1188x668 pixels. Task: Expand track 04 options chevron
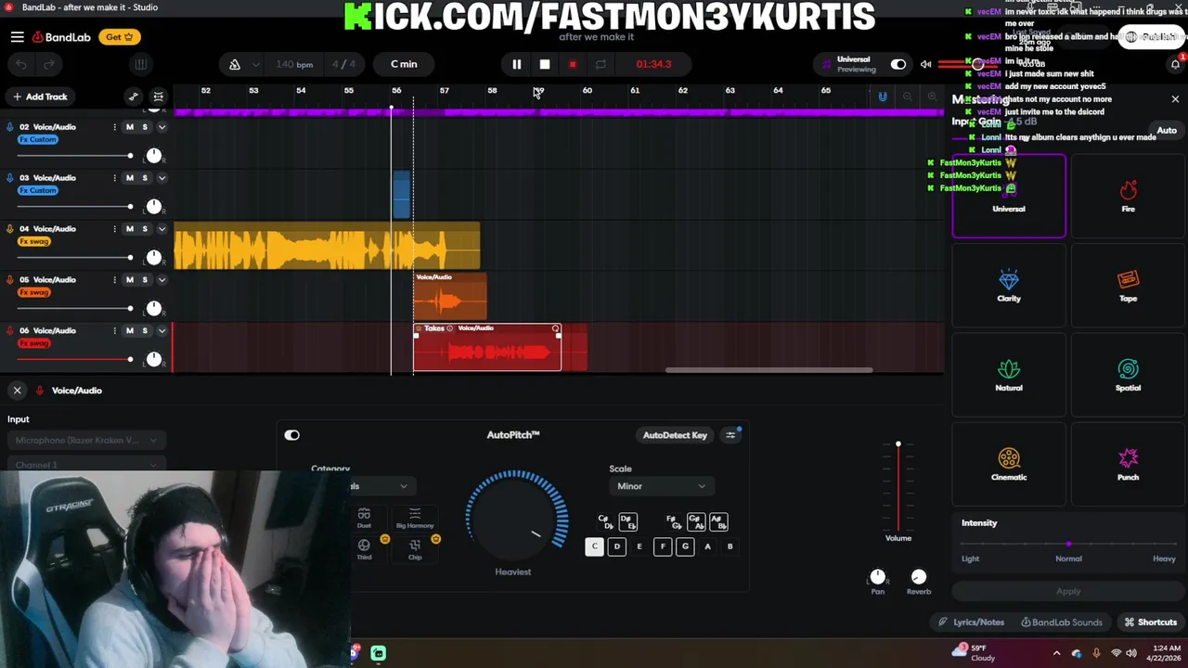coord(161,229)
